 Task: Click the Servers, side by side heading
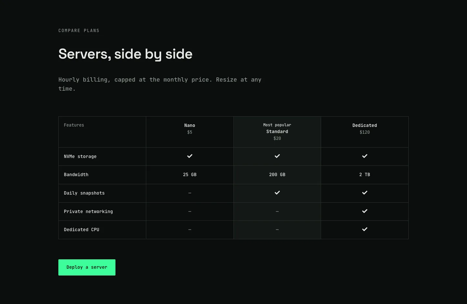126,54
